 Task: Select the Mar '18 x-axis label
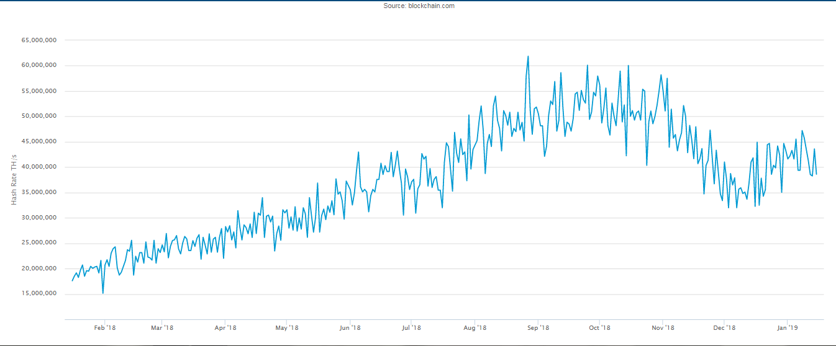[163, 327]
